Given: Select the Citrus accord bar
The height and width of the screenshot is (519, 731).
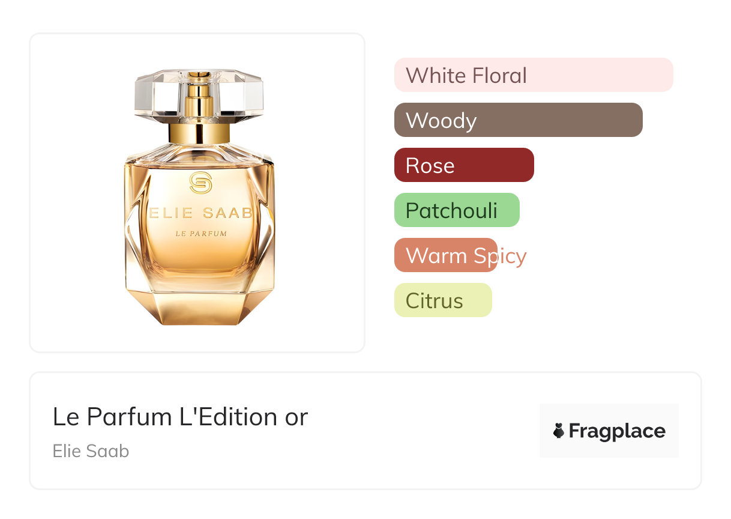Looking at the screenshot, I should (x=442, y=300).
